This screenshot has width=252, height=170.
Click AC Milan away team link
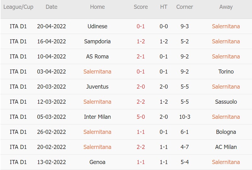tap(226, 147)
